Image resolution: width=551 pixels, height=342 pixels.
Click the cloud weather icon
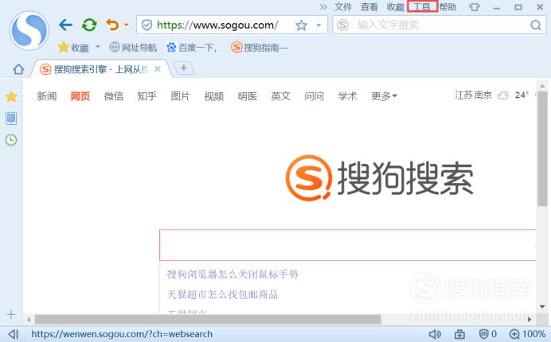pos(503,95)
